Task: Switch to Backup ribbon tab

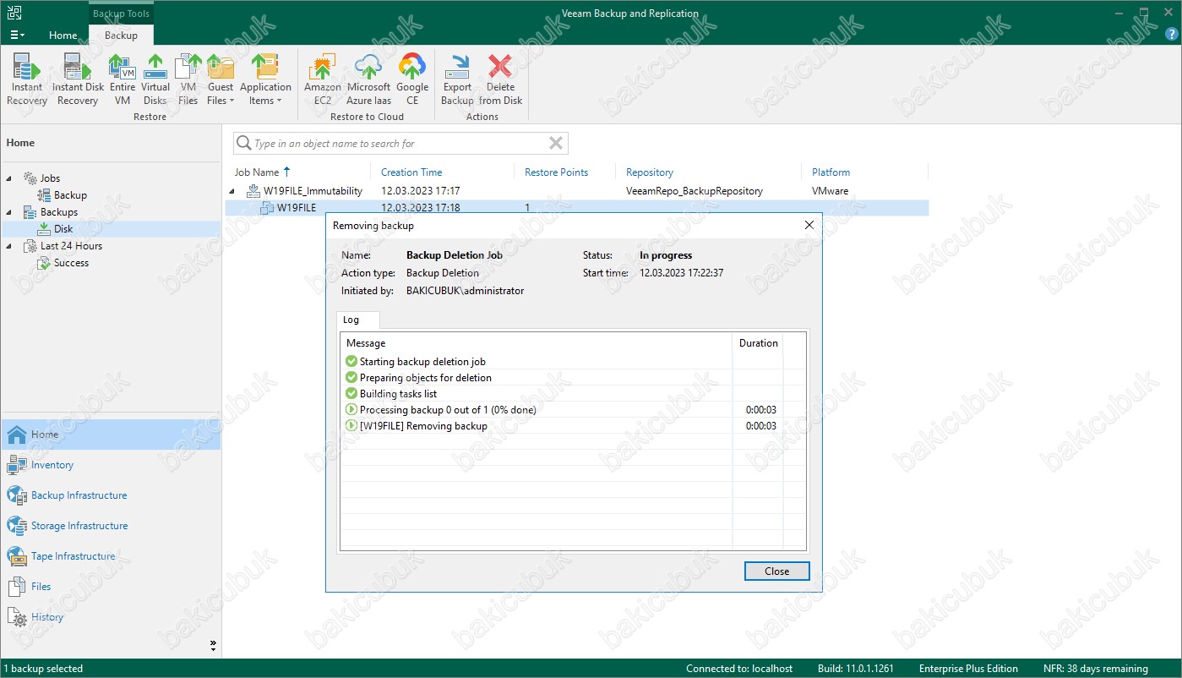Action: tap(121, 36)
